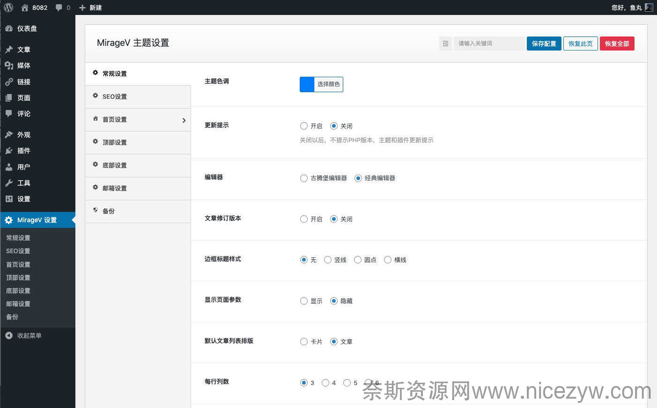Select the 经典编辑器 radio option
The width and height of the screenshot is (657, 408).
coord(358,178)
